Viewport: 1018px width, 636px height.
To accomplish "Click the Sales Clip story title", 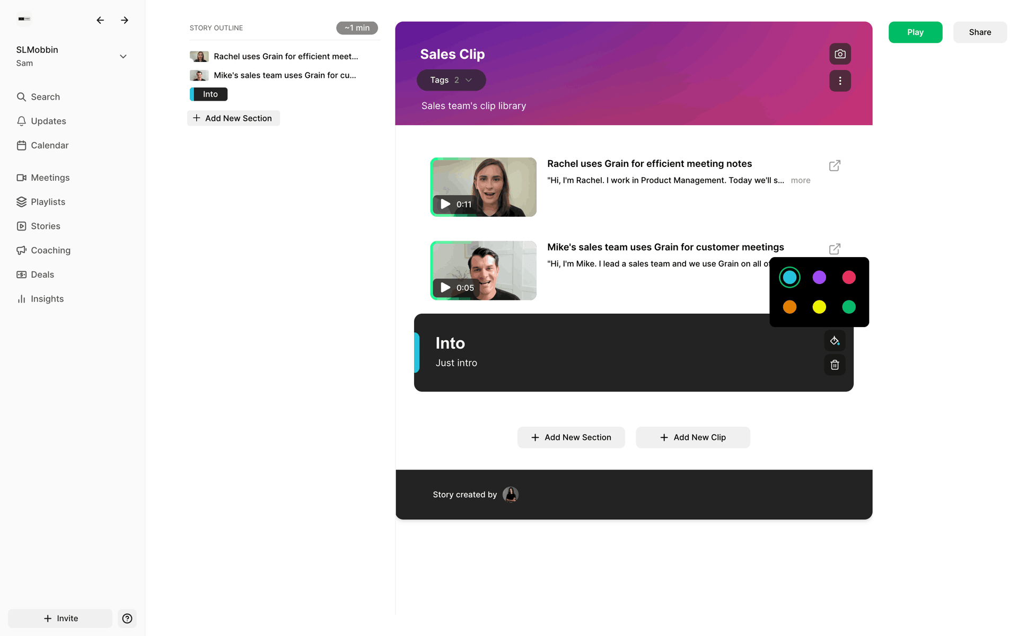I will click(452, 54).
